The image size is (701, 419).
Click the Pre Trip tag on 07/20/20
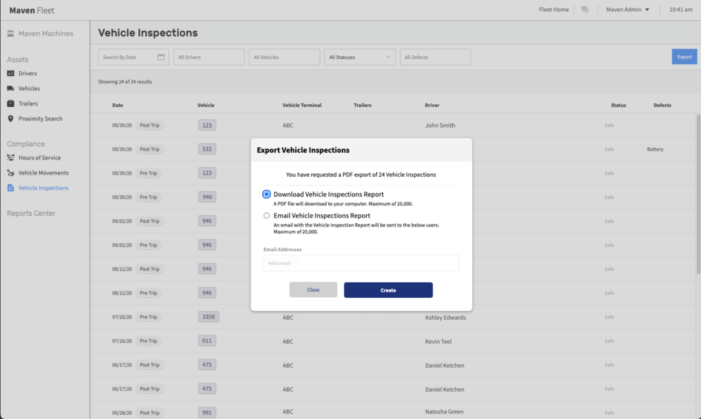tap(149, 317)
